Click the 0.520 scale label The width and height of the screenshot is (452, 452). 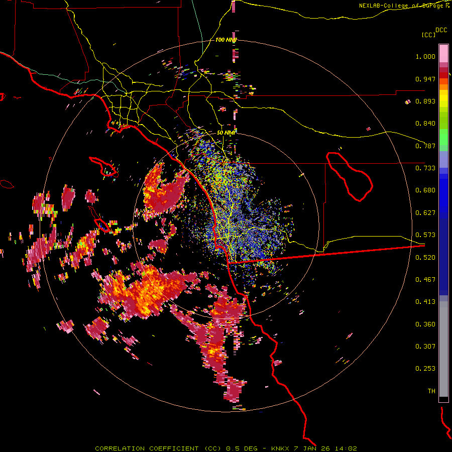pyautogui.click(x=425, y=258)
